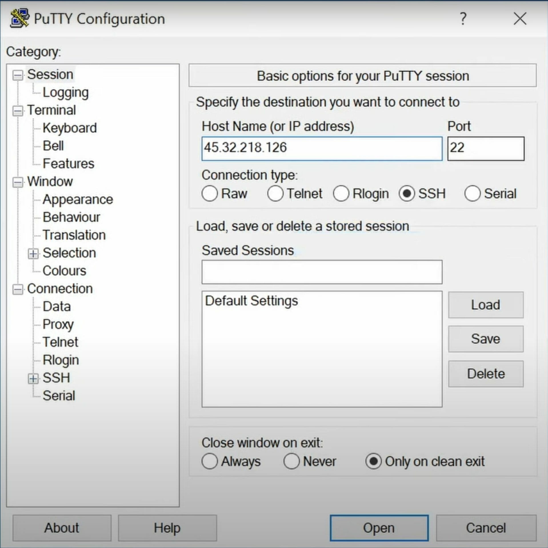Viewport: 548px width, 548px height.
Task: Open the Terminal category
Action: pyautogui.click(x=51, y=110)
